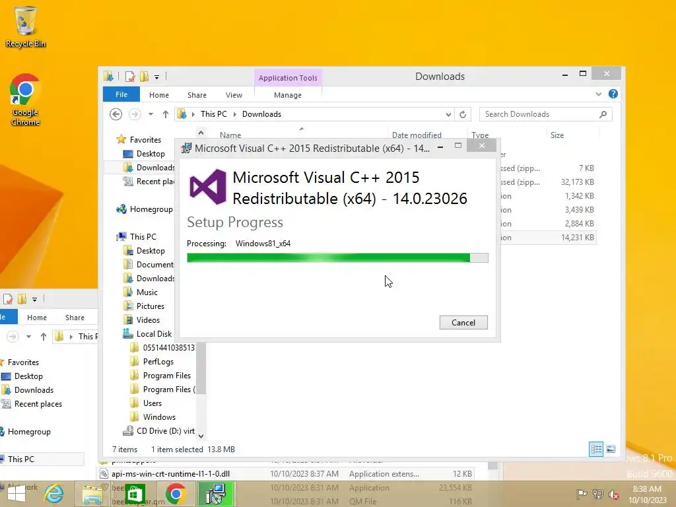
Task: Select Recent places in Downloads window nav pane
Action: click(149, 182)
